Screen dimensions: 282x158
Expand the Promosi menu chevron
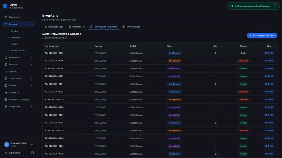pyautogui.click(x=32, y=85)
